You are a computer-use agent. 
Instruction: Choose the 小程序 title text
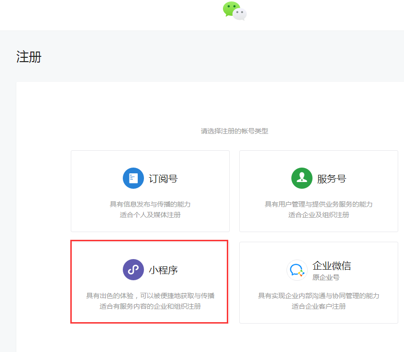[163, 270]
